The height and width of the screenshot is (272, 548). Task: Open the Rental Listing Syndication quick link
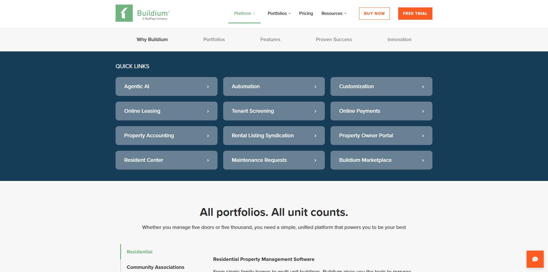tap(274, 136)
